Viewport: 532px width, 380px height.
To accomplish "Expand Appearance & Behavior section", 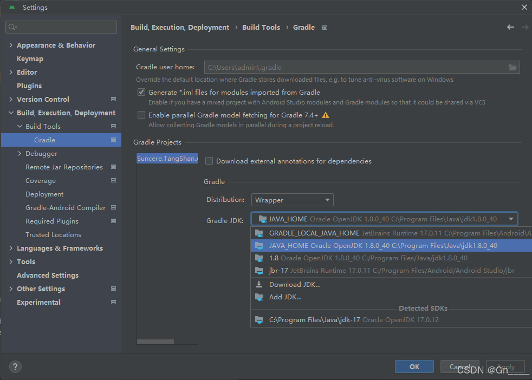I will tap(11, 45).
